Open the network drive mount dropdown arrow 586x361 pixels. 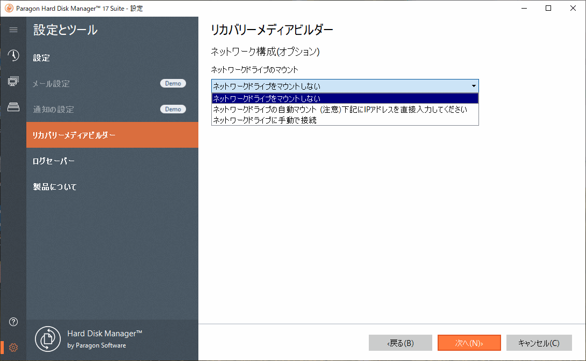474,86
